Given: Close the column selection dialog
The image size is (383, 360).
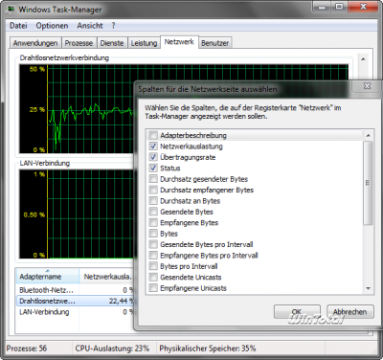Looking at the screenshot, I should coord(367,86).
